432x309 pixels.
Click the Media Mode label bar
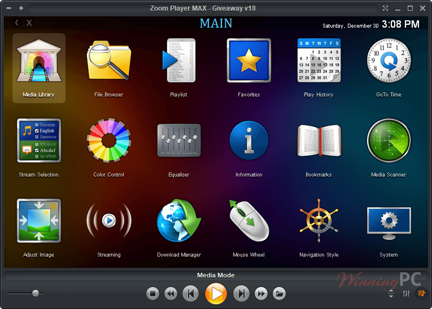[x=216, y=275]
